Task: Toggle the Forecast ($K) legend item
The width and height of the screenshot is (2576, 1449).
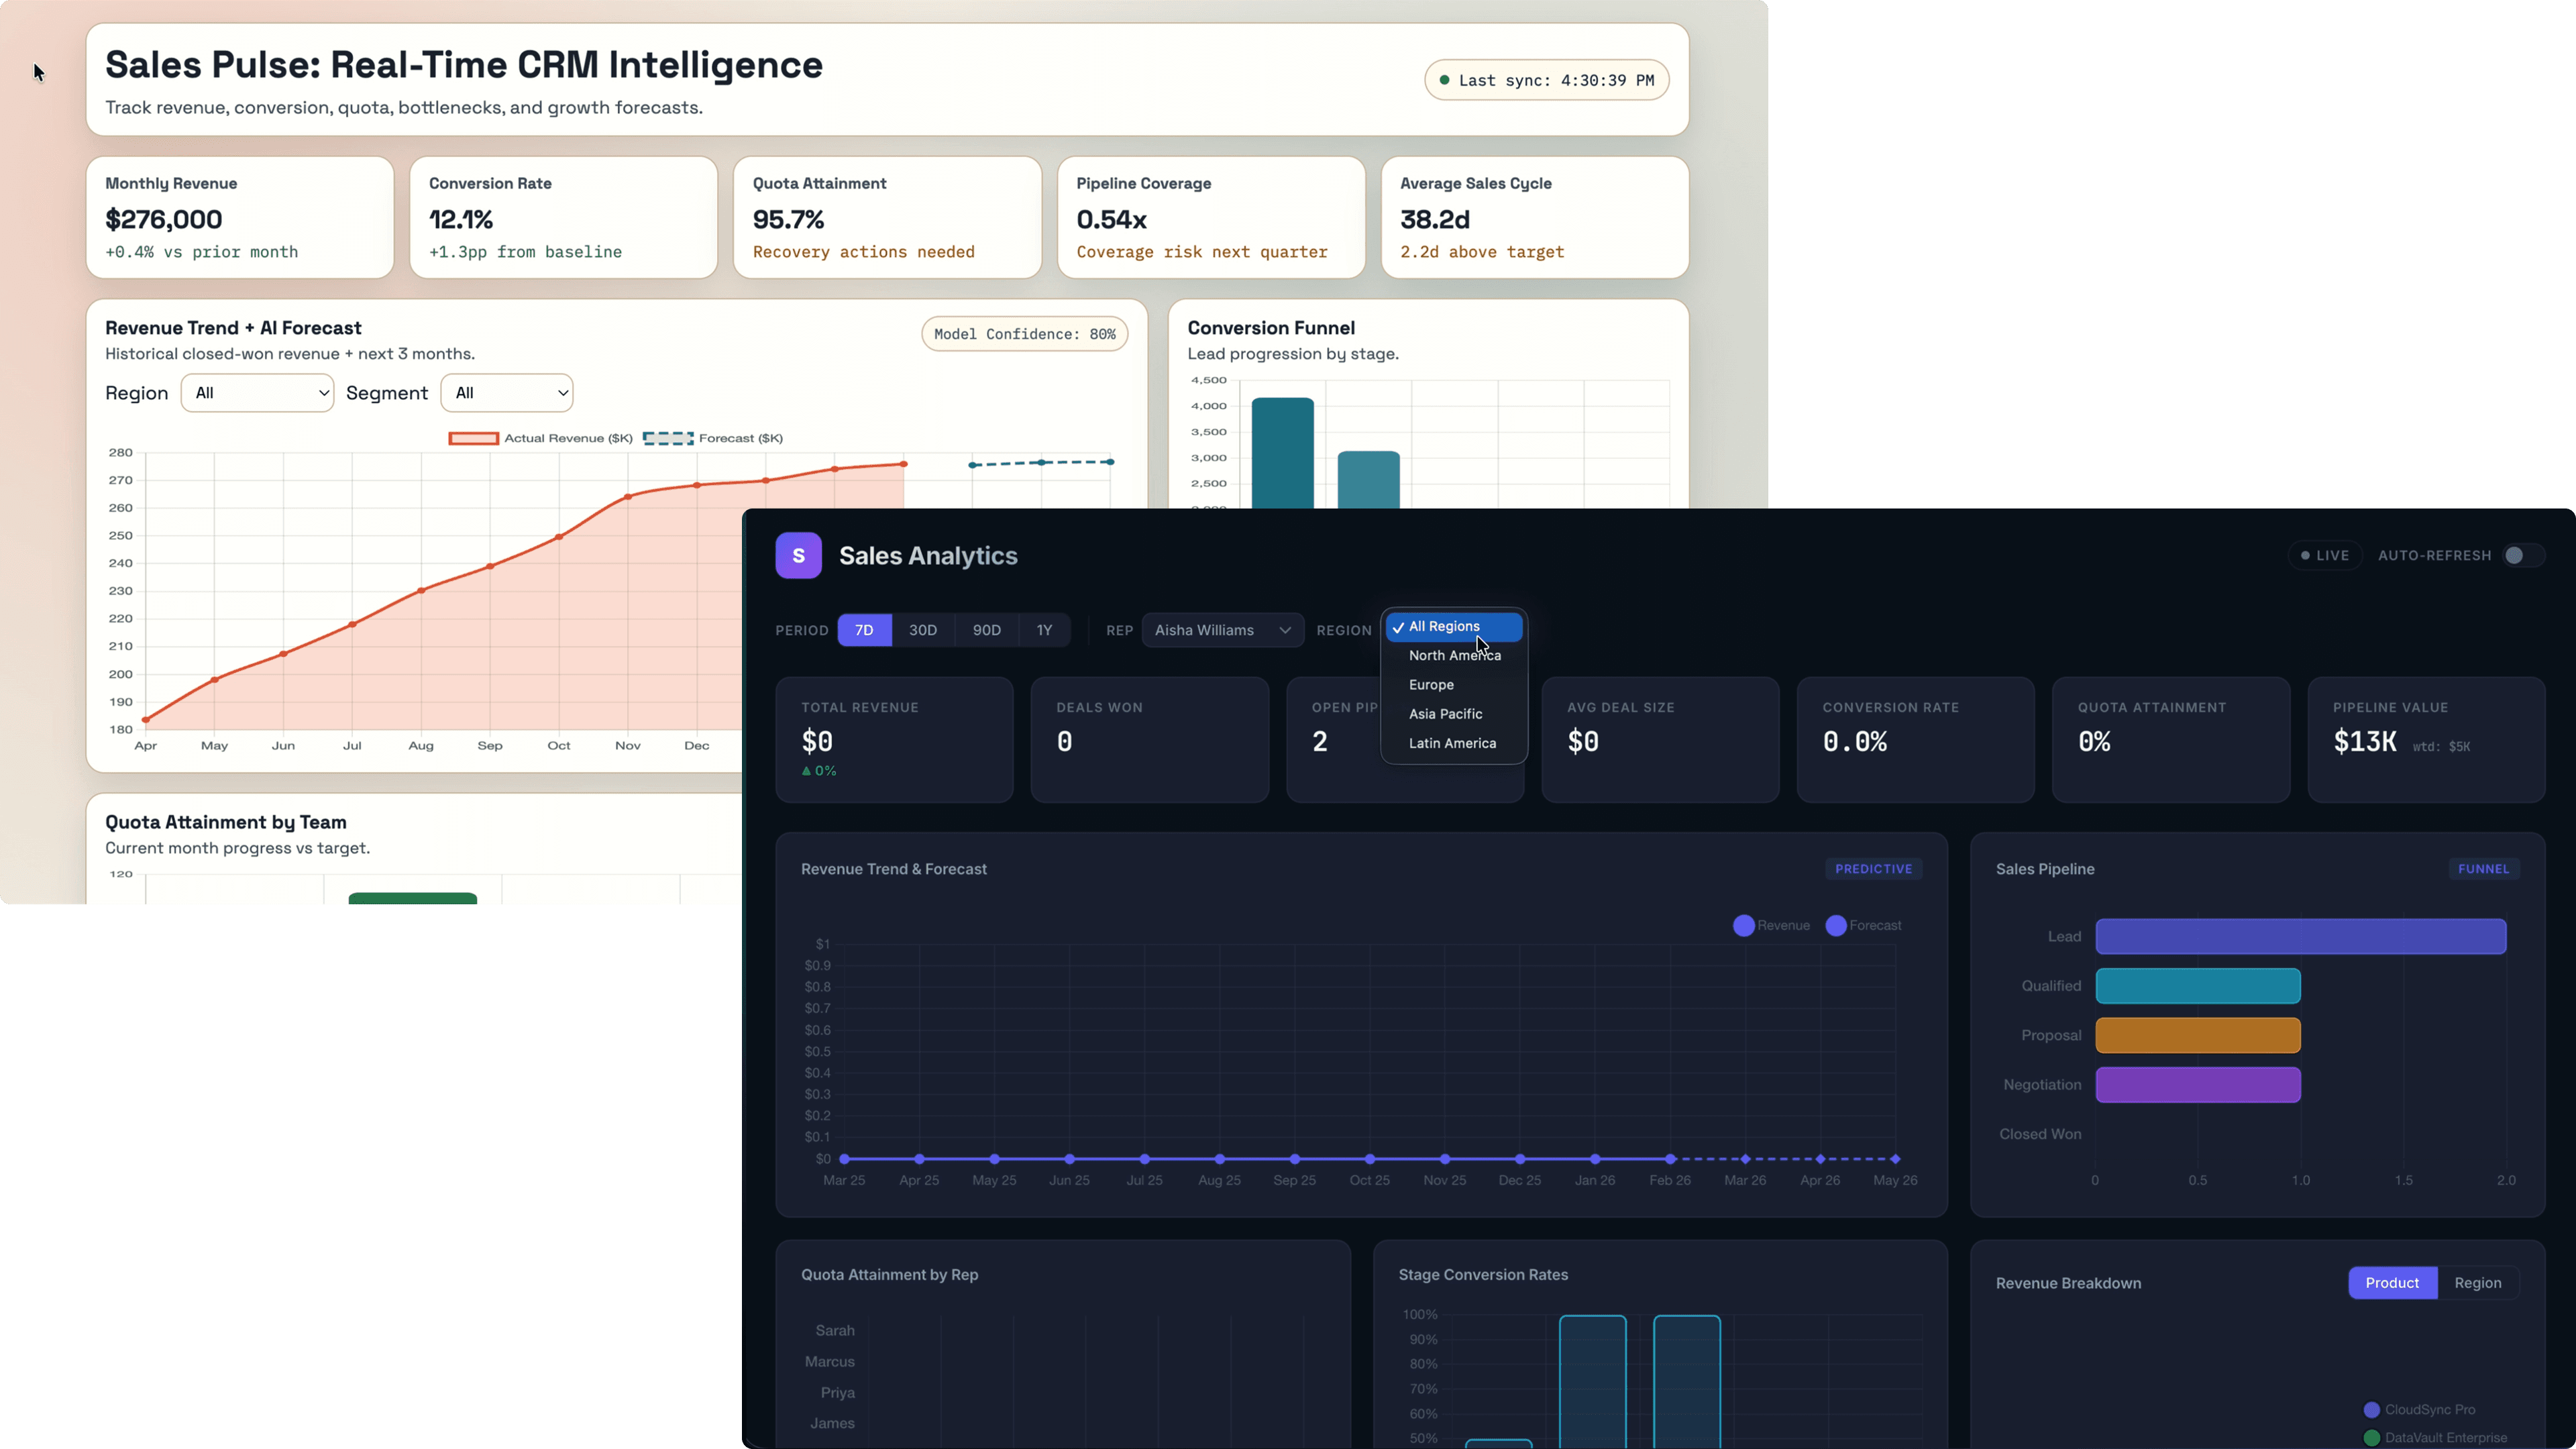Action: click(x=668, y=438)
